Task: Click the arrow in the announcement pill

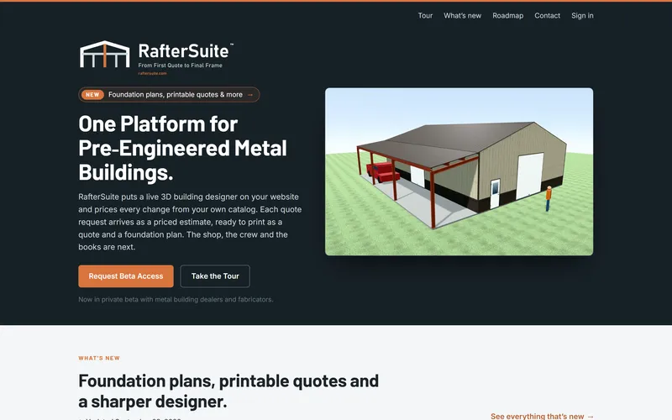Action: tap(250, 95)
